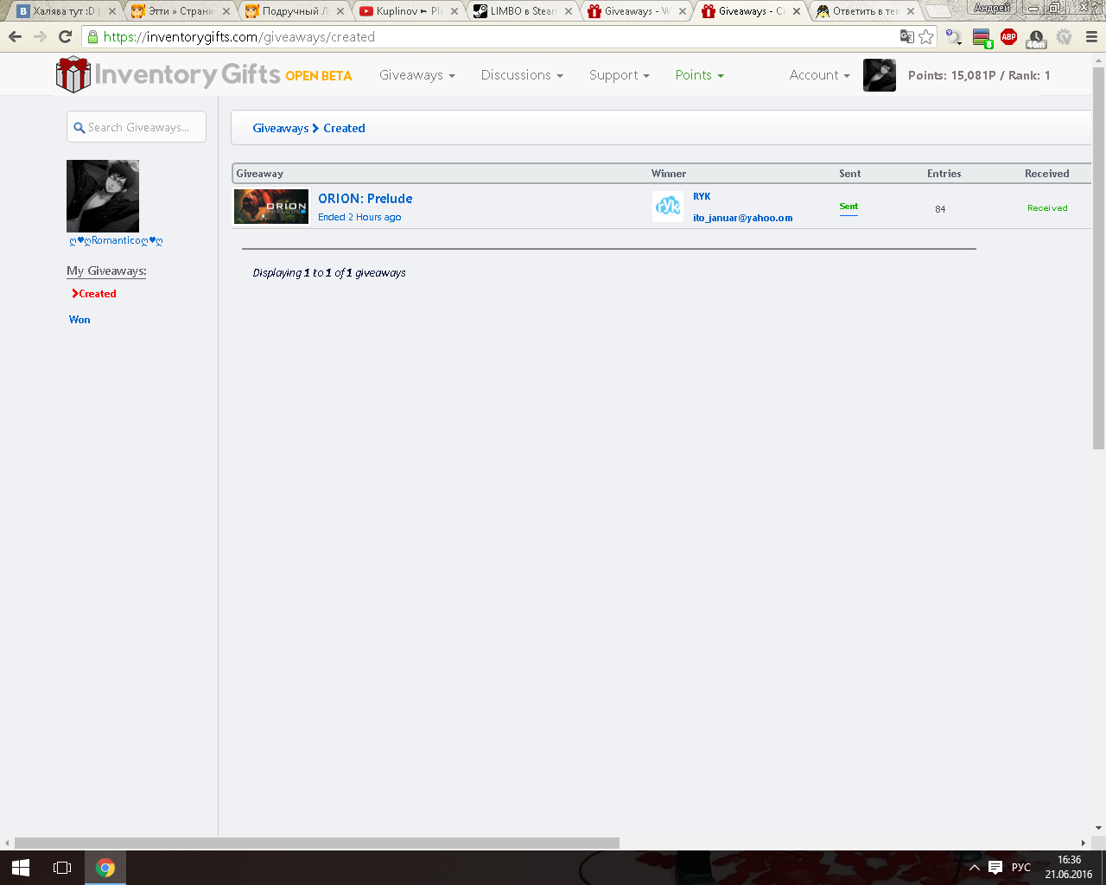Open the Chrome taskbar icon
This screenshot has height=885, width=1106.
click(105, 868)
